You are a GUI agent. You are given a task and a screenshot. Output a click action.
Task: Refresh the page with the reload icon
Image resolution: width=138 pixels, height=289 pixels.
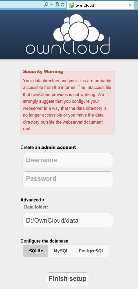(62, 5)
